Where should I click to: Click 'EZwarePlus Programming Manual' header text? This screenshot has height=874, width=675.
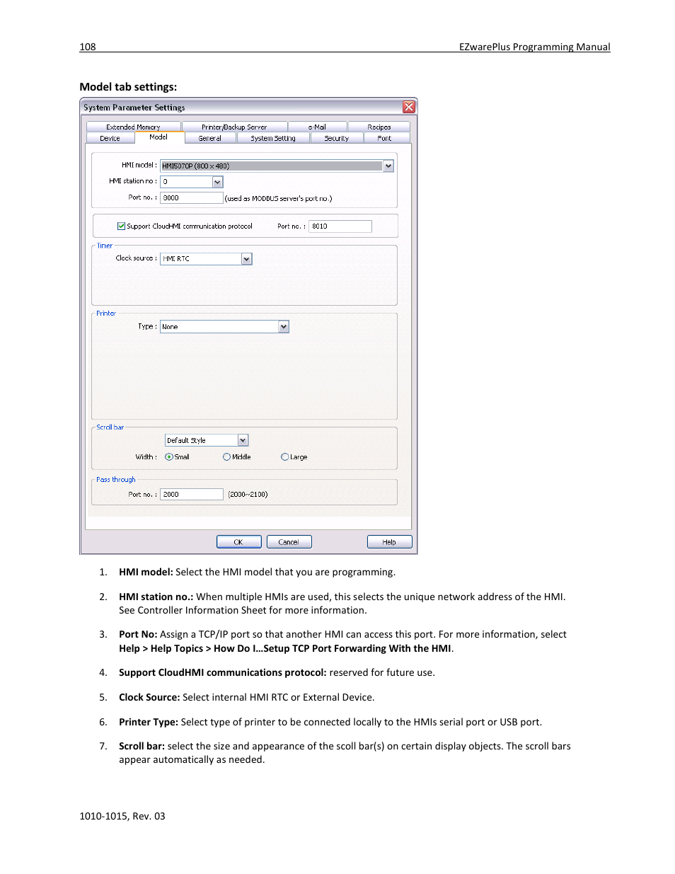point(535,47)
